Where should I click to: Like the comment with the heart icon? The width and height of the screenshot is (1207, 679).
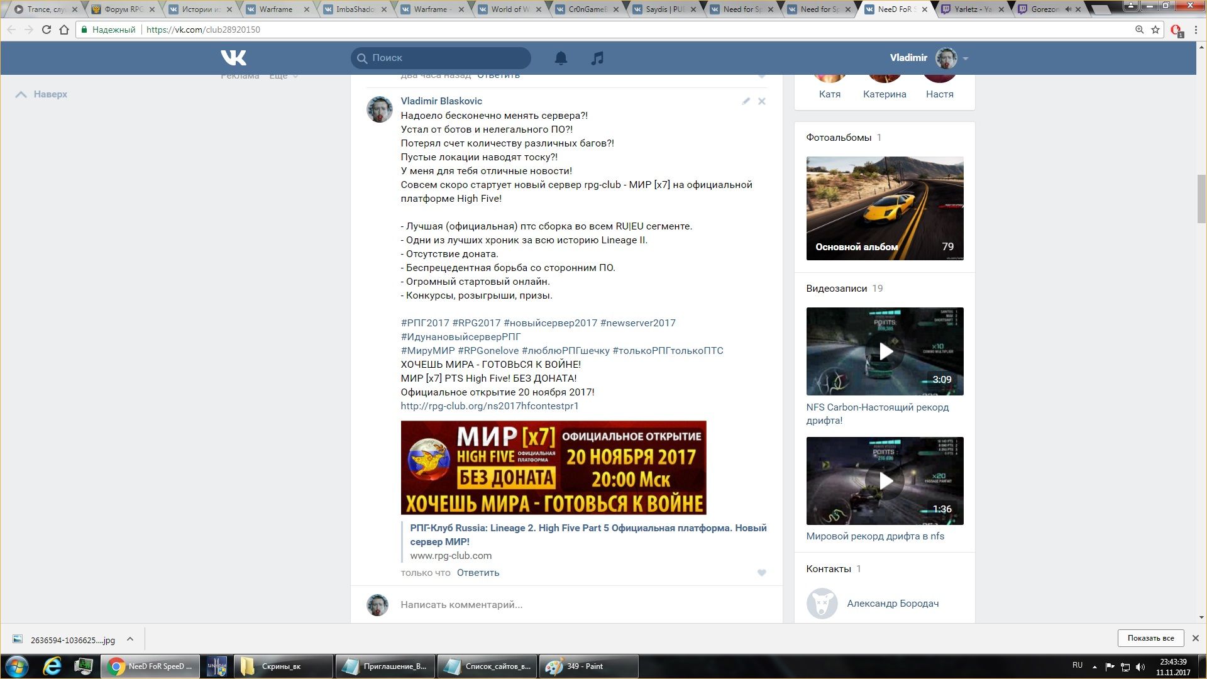(762, 573)
